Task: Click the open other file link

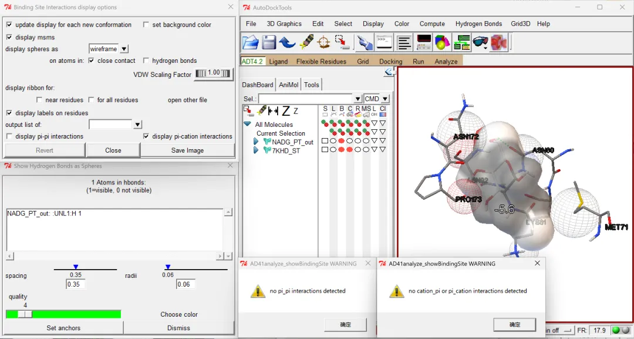Action: coord(188,100)
